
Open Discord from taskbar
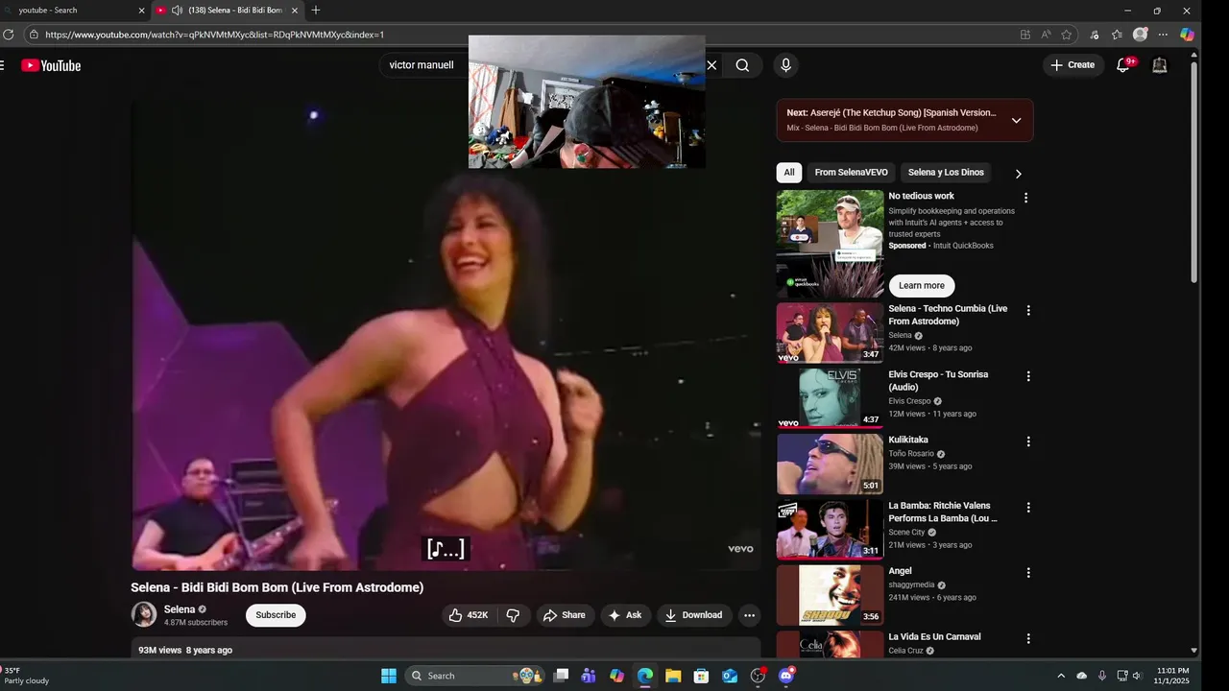coord(786,676)
